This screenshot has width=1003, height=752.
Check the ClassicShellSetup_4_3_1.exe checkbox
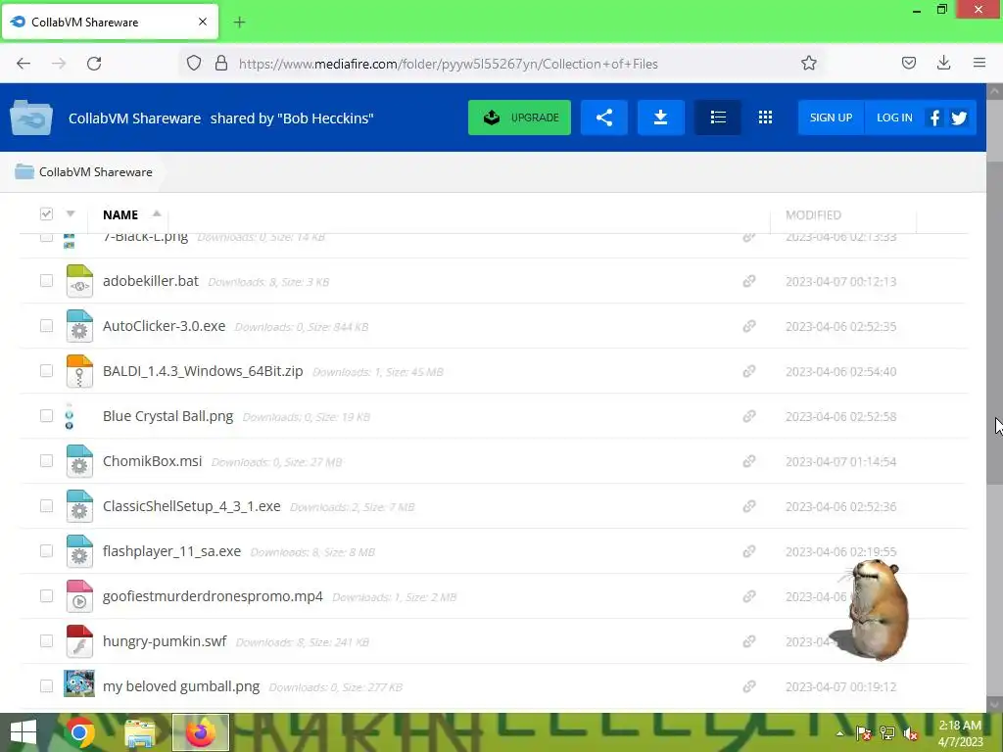(46, 506)
